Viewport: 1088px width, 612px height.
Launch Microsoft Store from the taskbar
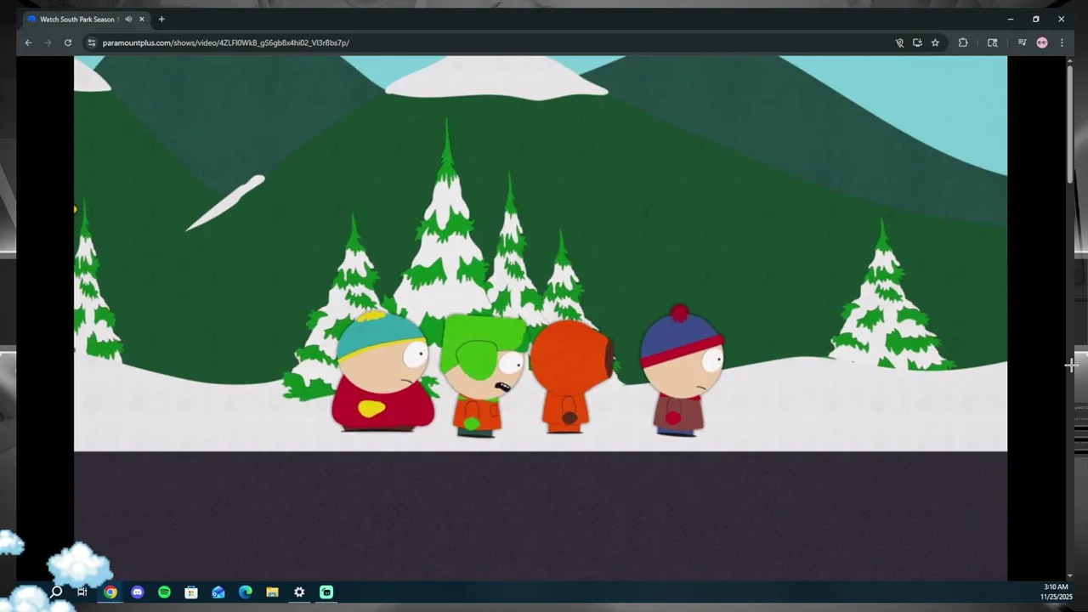(x=191, y=592)
